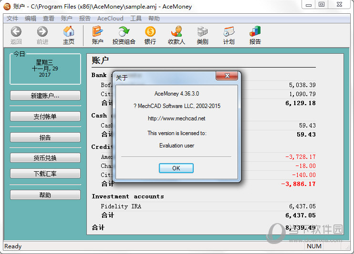Click the Ready status bar text
354x254 pixels.
tap(13, 246)
